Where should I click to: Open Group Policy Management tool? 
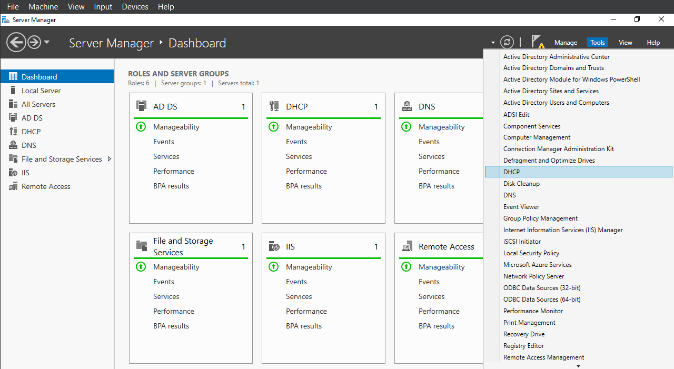pos(540,218)
